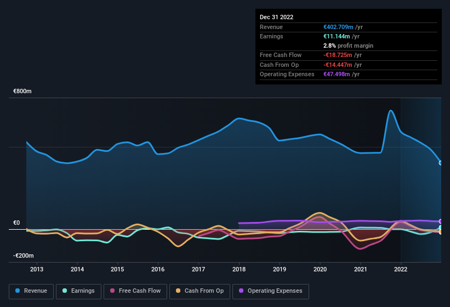Click the 2016 x-axis label
The width and height of the screenshot is (450, 307).
click(158, 269)
